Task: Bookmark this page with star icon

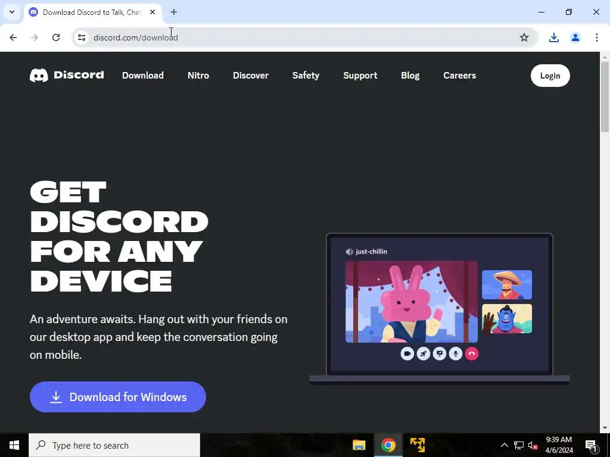Action: coord(524,37)
